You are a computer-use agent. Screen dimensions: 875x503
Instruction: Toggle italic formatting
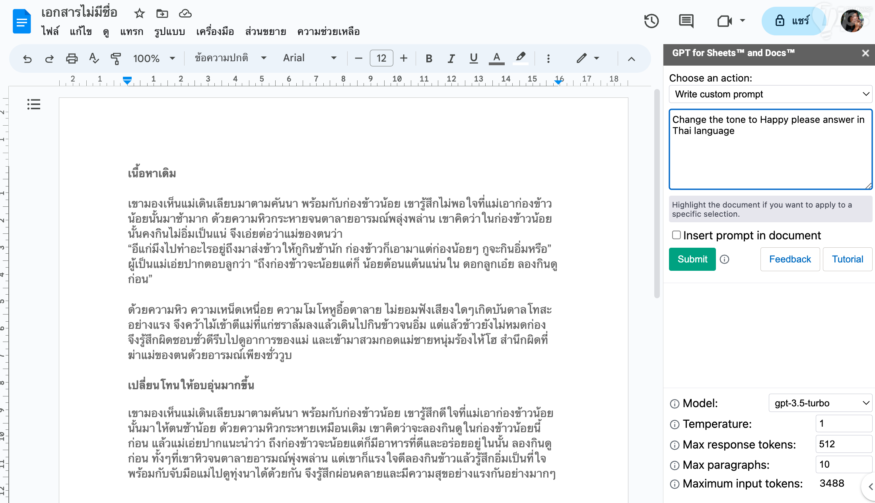451,59
